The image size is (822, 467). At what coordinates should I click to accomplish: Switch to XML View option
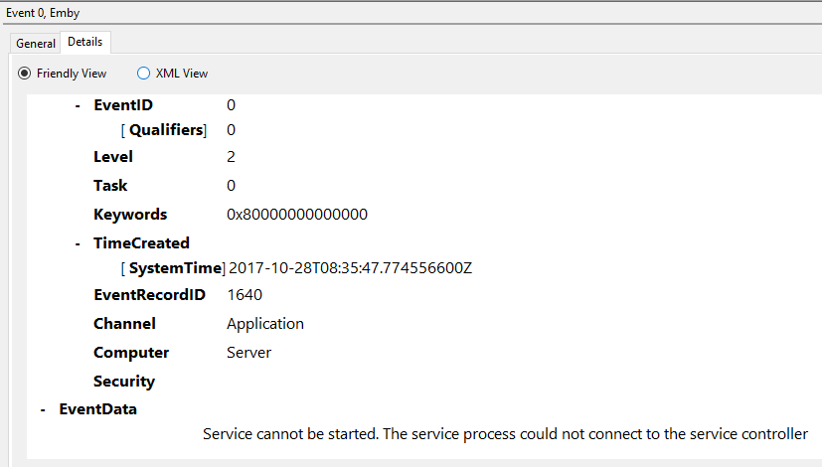pyautogui.click(x=144, y=74)
